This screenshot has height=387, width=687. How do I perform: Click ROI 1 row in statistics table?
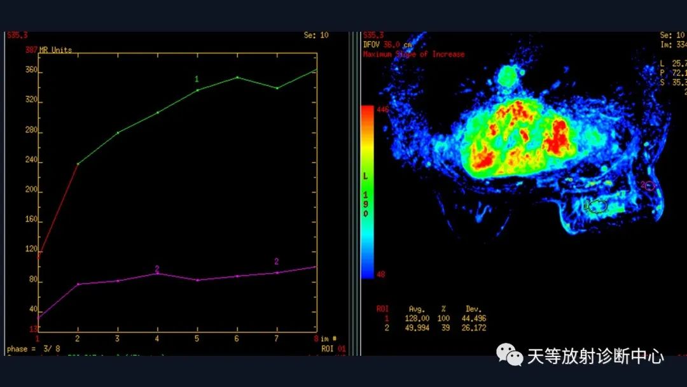[x=431, y=319]
